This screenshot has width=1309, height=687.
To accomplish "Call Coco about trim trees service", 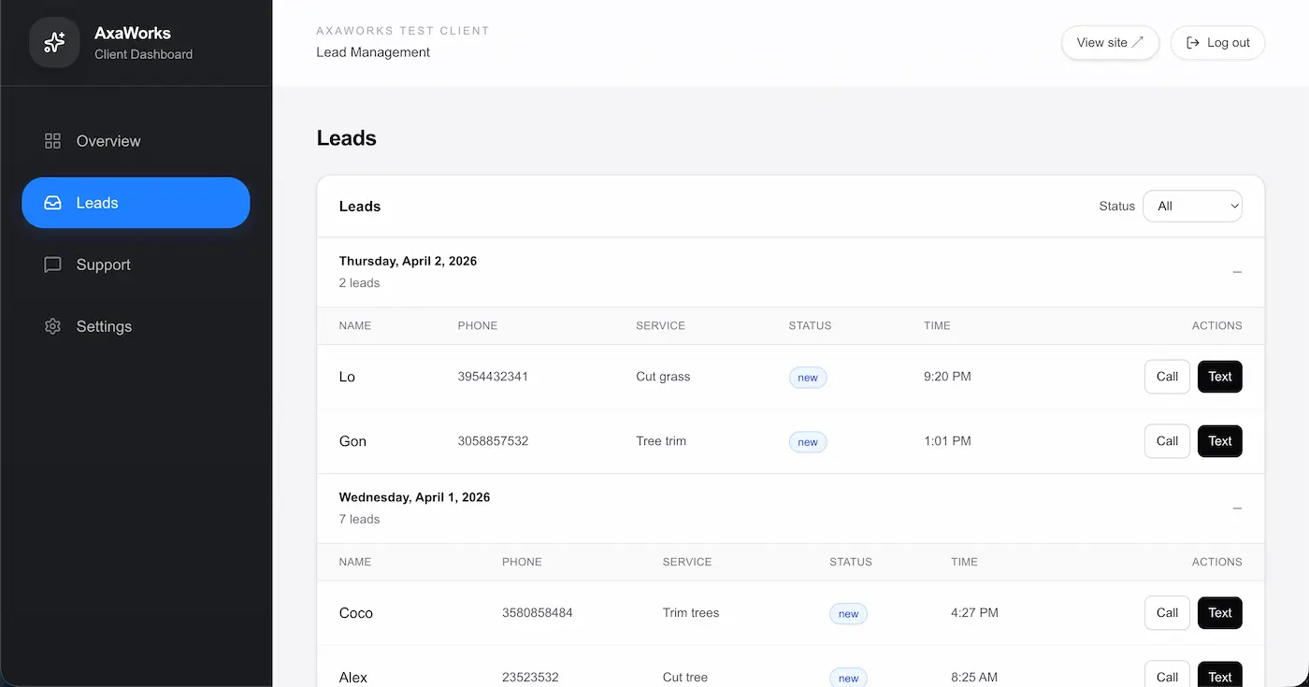I will coord(1167,612).
